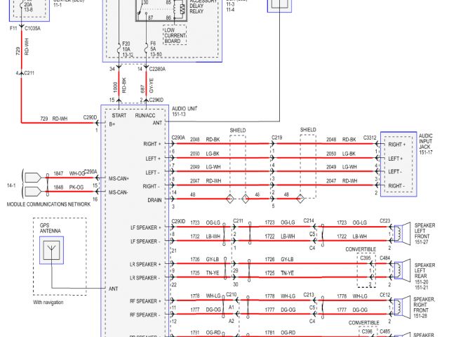Select the AUDIO UNIT 151-13 label

(x=184, y=111)
